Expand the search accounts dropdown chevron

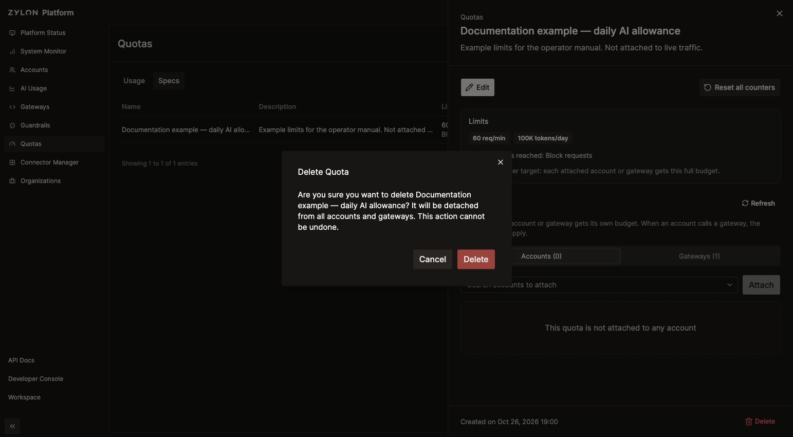[x=729, y=285]
